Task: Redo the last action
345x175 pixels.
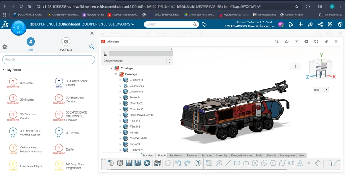Action: [188, 163]
